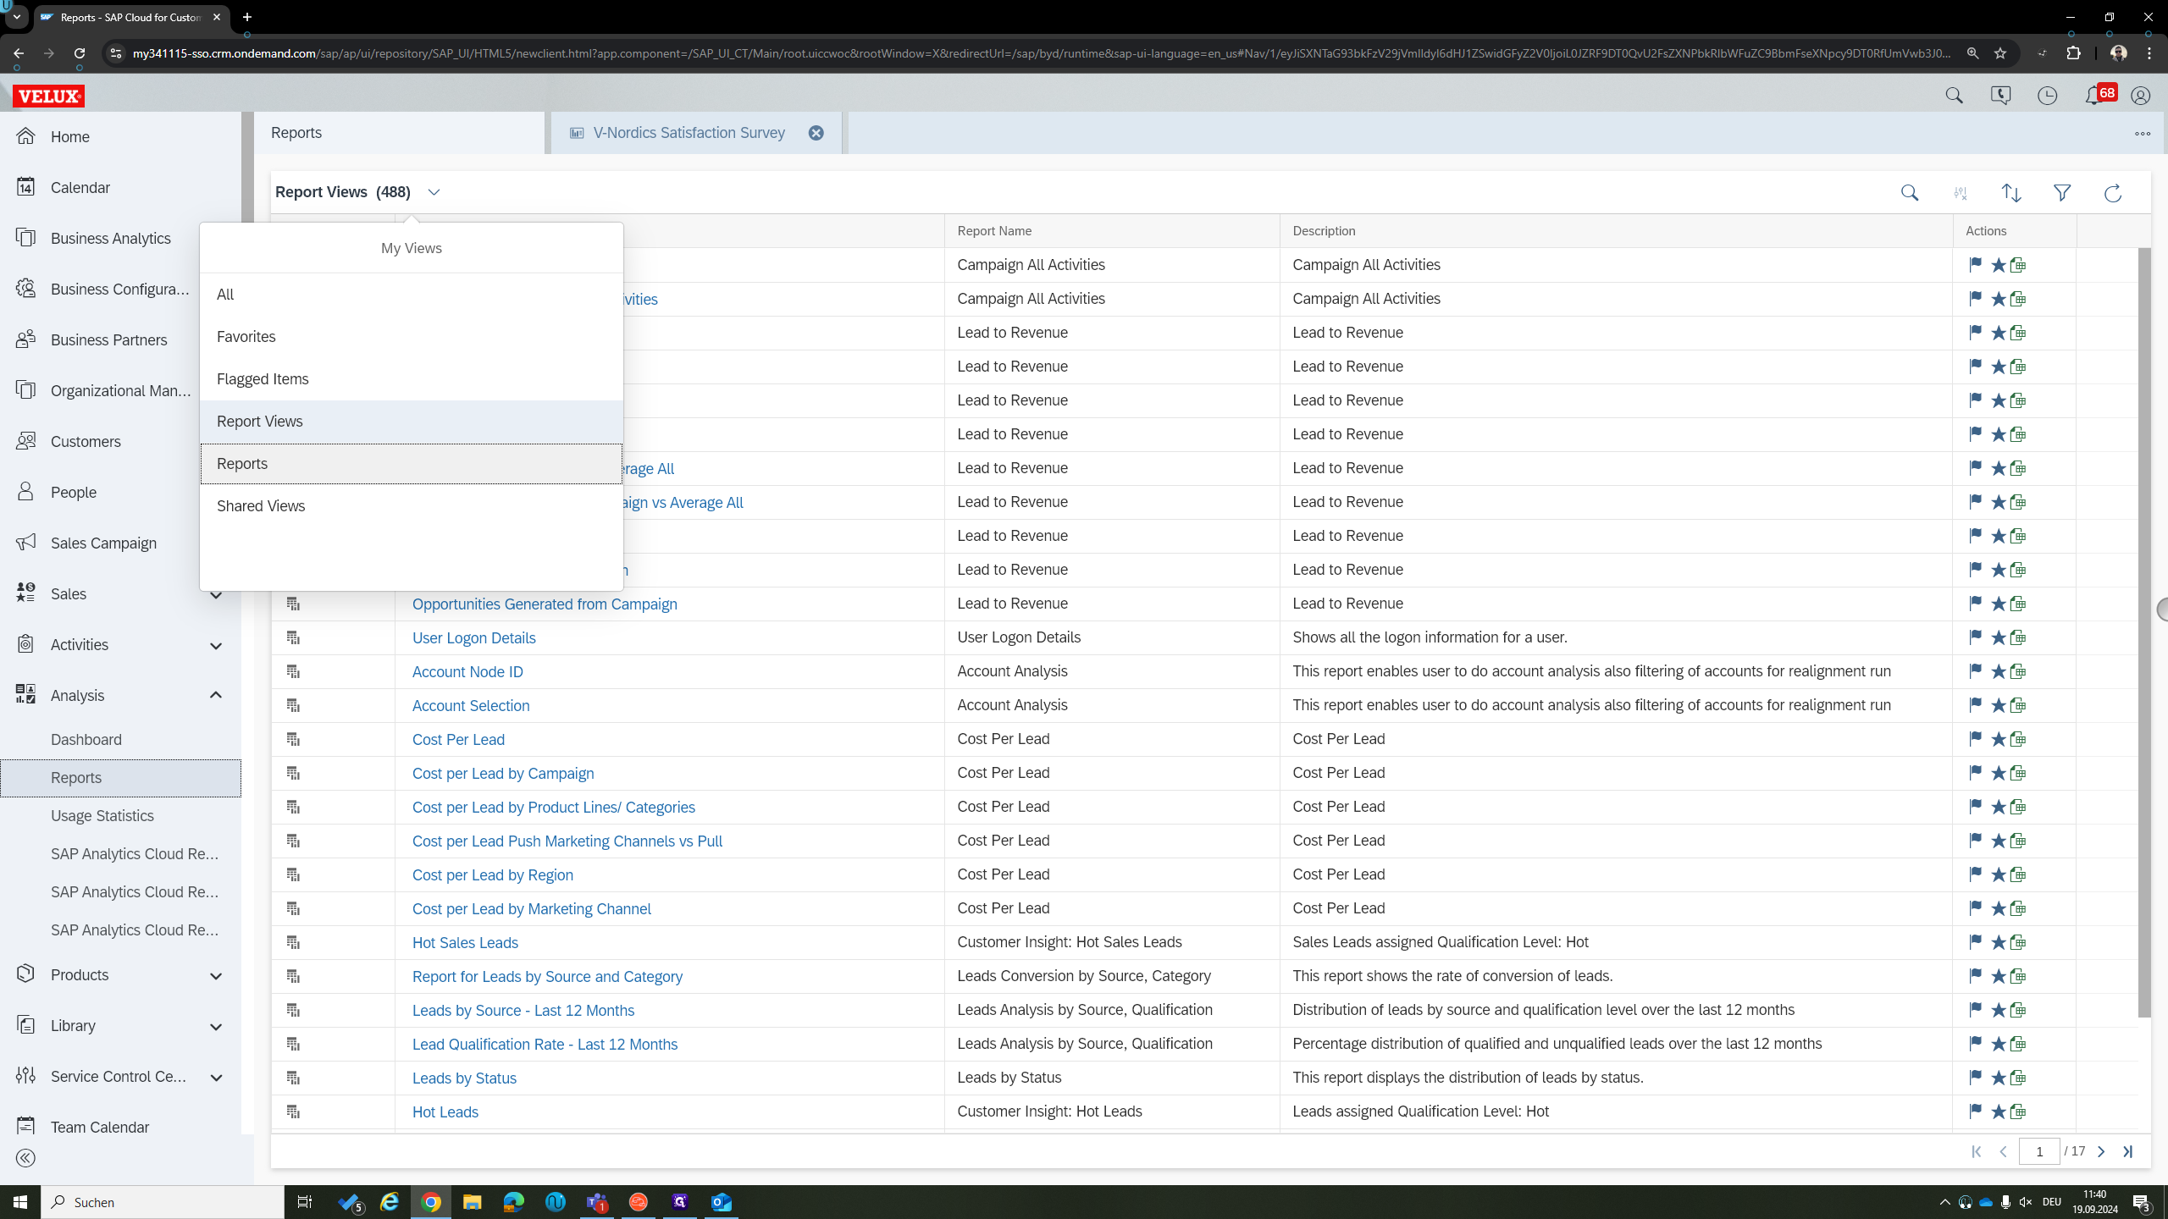Viewport: 2168px width, 1219px height.
Task: Expand the Sales navigation section
Action: tap(216, 594)
